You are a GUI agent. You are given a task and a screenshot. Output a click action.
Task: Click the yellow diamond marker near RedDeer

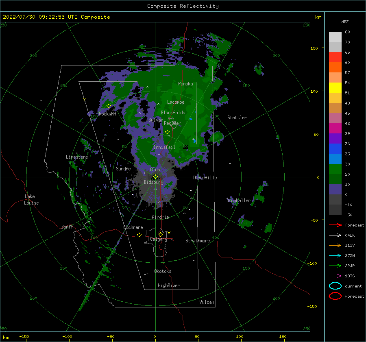(x=167, y=132)
